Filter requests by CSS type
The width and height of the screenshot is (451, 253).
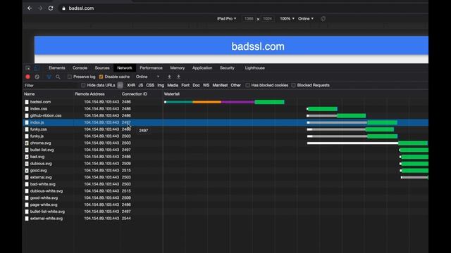pos(150,85)
